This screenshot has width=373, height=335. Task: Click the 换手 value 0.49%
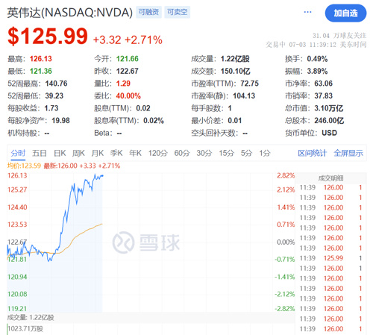(x=317, y=59)
